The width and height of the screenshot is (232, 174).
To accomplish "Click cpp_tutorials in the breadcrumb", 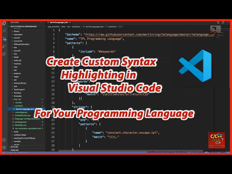I will click(x=53, y=26).
